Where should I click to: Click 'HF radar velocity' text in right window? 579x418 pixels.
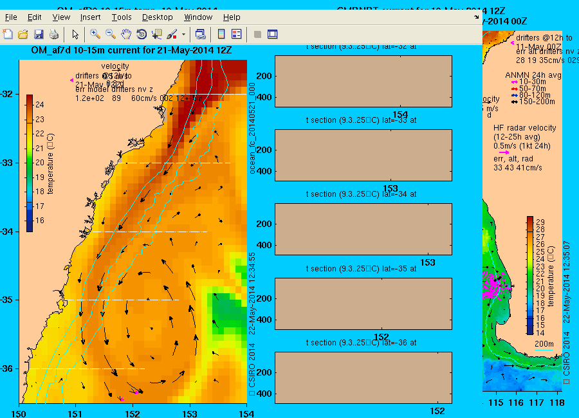click(x=525, y=128)
